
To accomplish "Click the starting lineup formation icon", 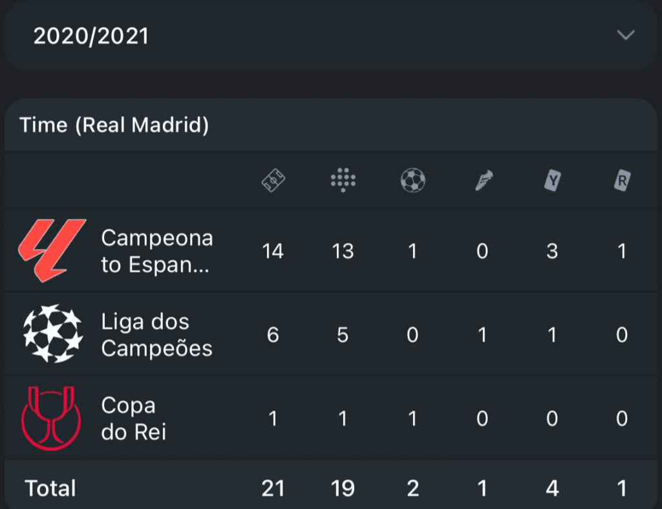I will coord(343,180).
